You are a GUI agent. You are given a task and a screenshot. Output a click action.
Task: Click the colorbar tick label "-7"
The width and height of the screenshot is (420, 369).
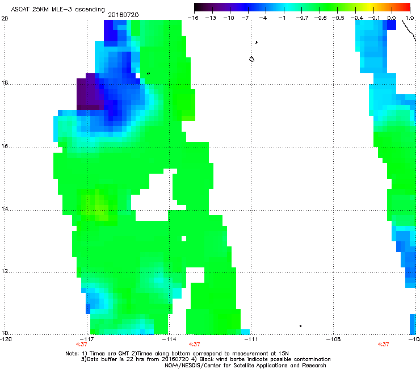(245, 18)
